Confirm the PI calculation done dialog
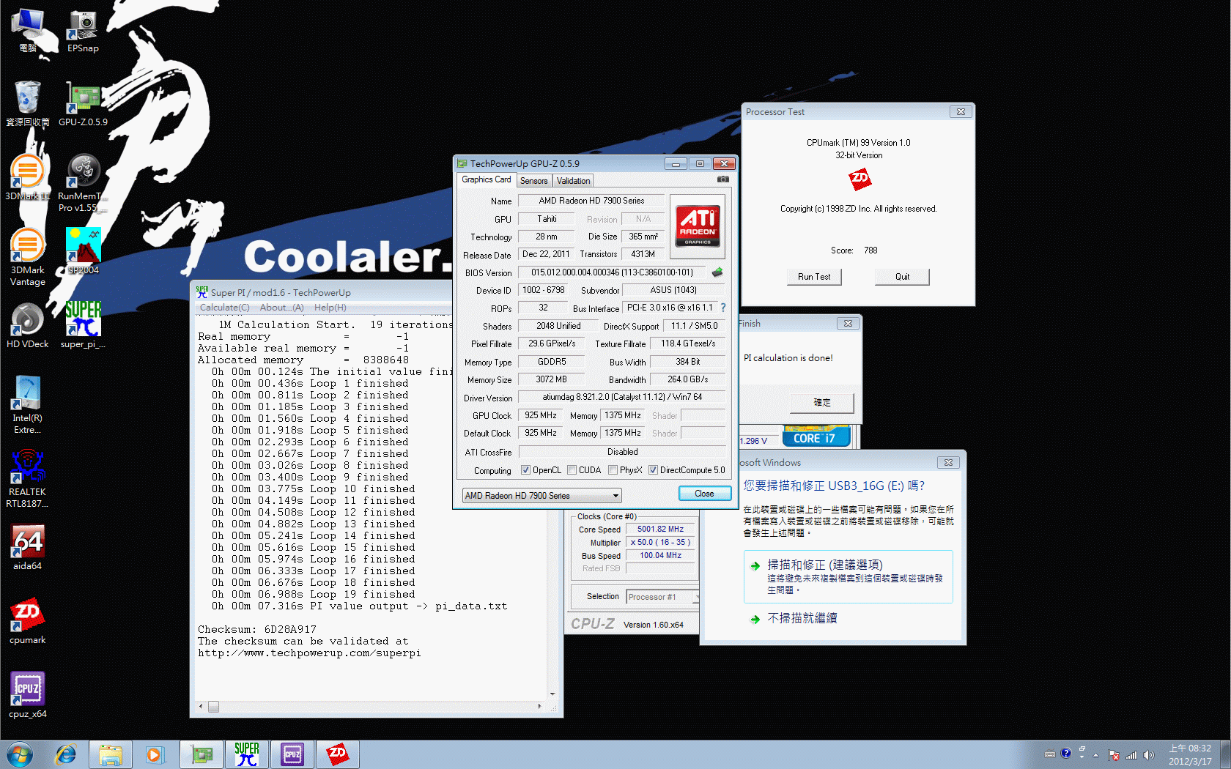 pos(822,403)
